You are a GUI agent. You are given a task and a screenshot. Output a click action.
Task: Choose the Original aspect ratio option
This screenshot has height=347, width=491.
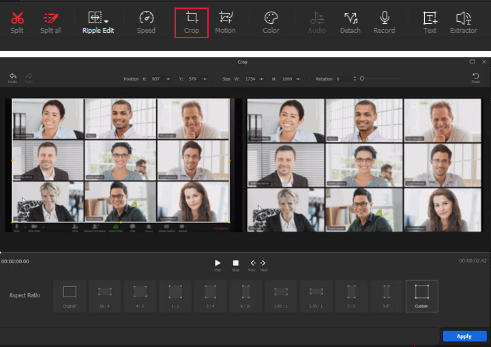(70, 295)
